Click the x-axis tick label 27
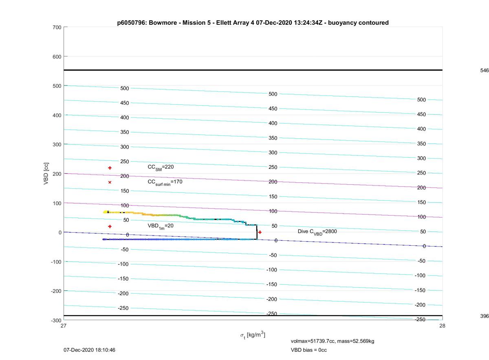 64,326
